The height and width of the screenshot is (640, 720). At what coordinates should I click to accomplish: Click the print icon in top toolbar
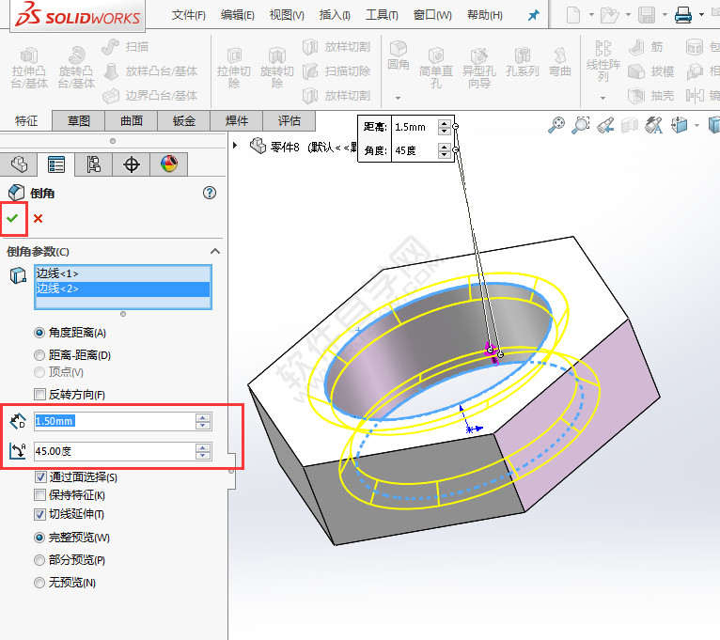click(683, 15)
